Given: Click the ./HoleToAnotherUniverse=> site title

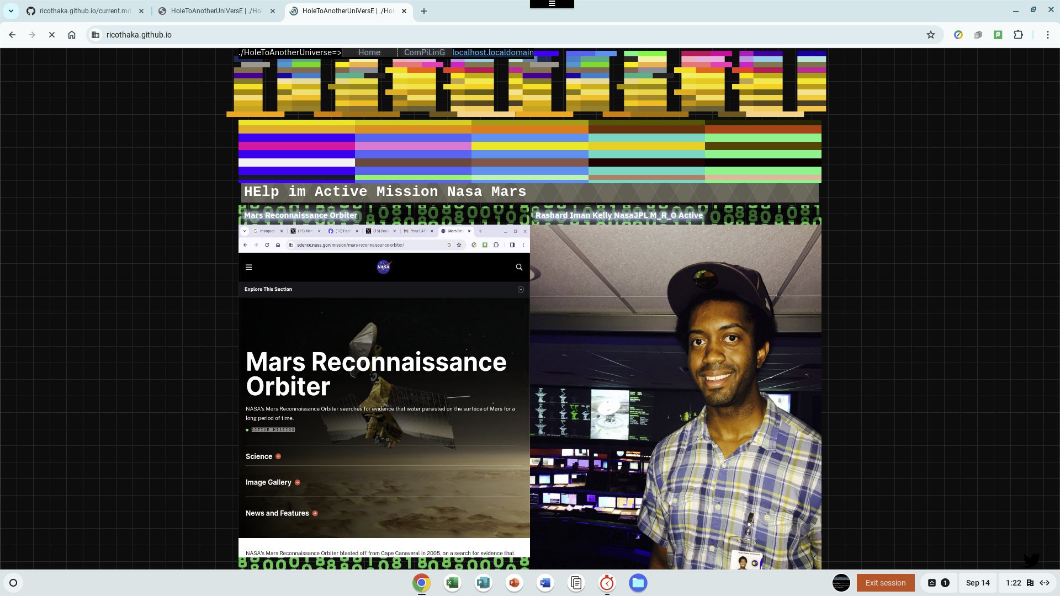Looking at the screenshot, I should pos(290,52).
